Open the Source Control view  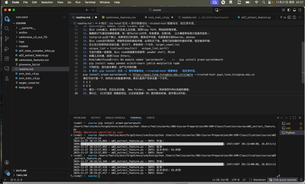click(7, 39)
